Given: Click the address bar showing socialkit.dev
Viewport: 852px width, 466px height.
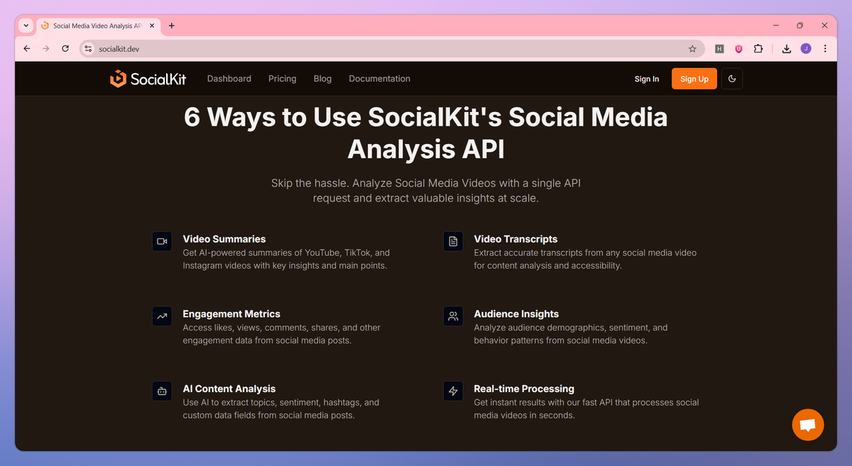Looking at the screenshot, I should [390, 49].
